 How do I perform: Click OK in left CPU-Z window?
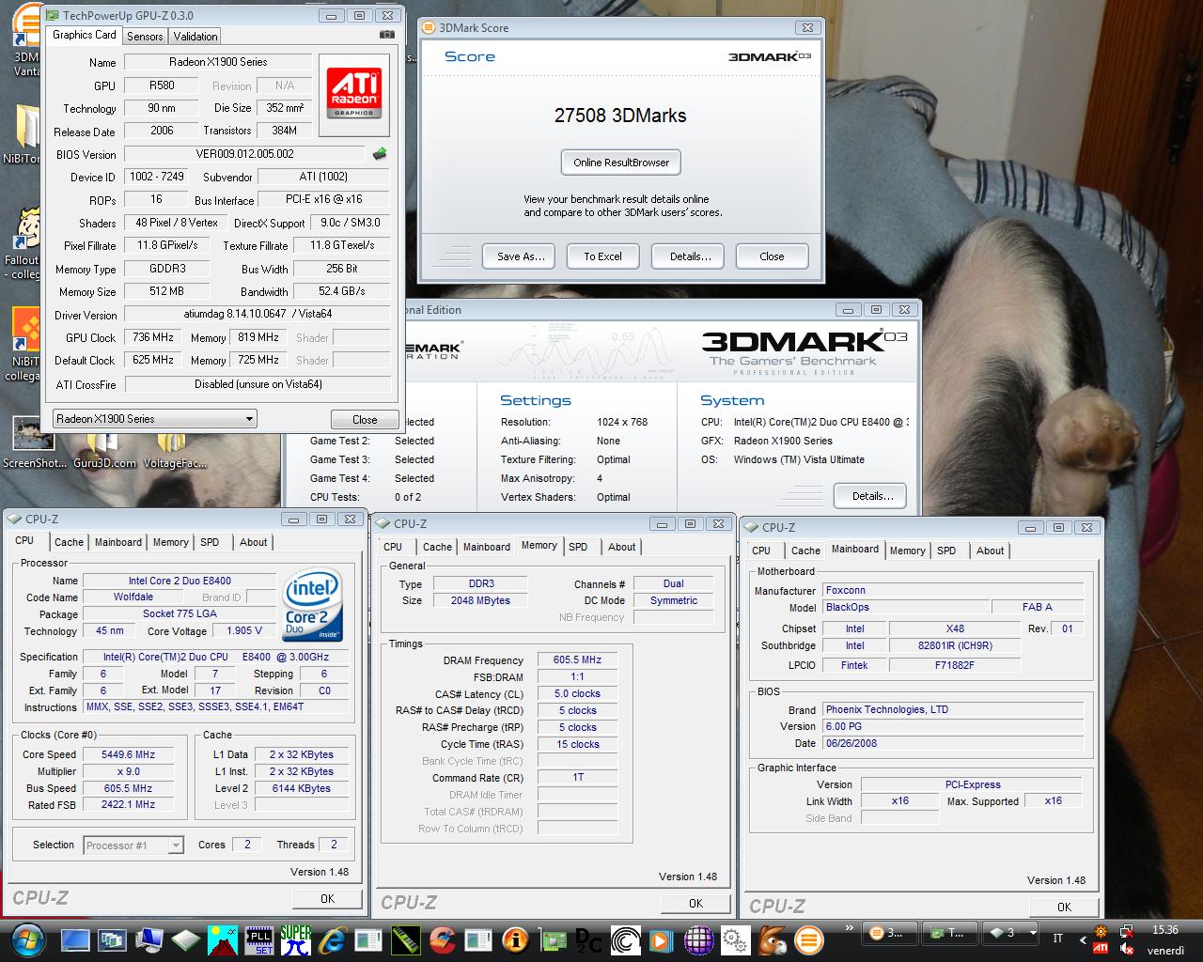pos(327,899)
